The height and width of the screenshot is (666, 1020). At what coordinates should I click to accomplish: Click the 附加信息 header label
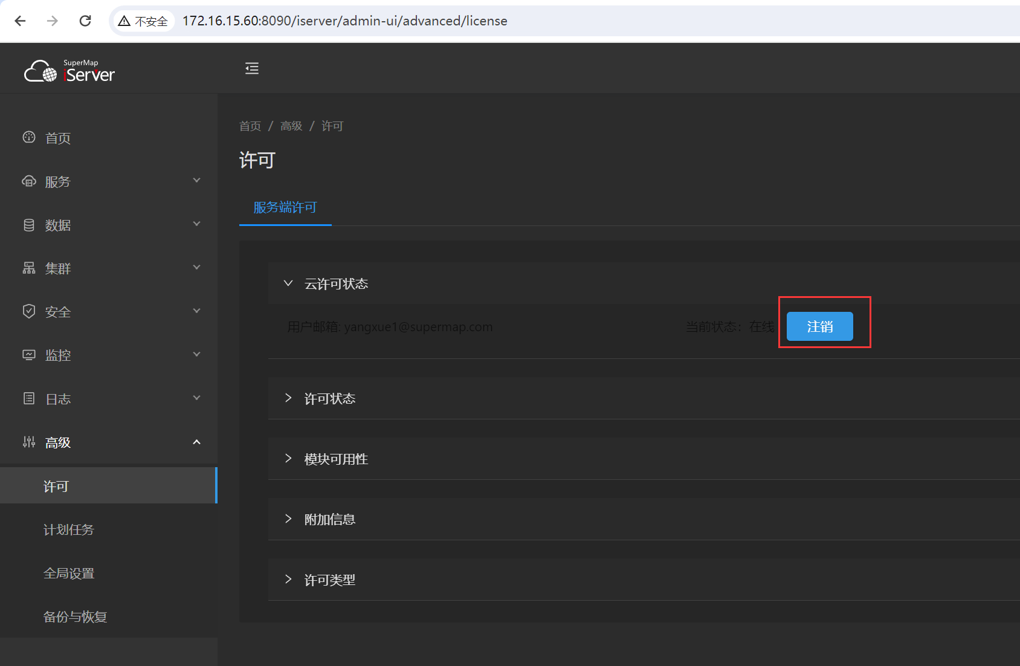(330, 519)
